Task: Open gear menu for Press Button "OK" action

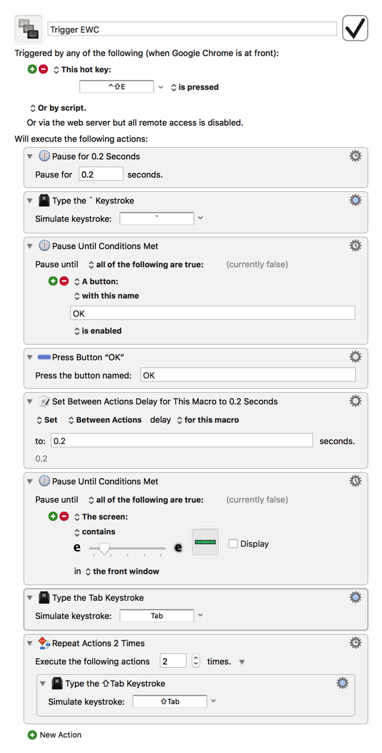Action: click(x=355, y=357)
